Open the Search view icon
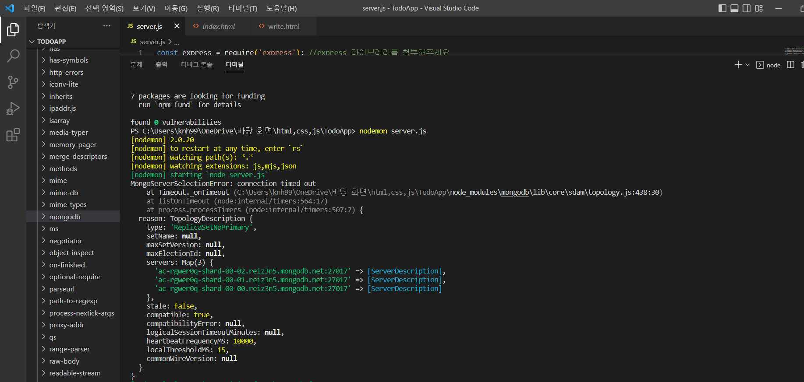Image resolution: width=804 pixels, height=382 pixels. pos(13,56)
